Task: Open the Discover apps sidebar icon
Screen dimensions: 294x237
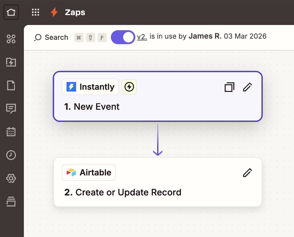Action: 11,39
